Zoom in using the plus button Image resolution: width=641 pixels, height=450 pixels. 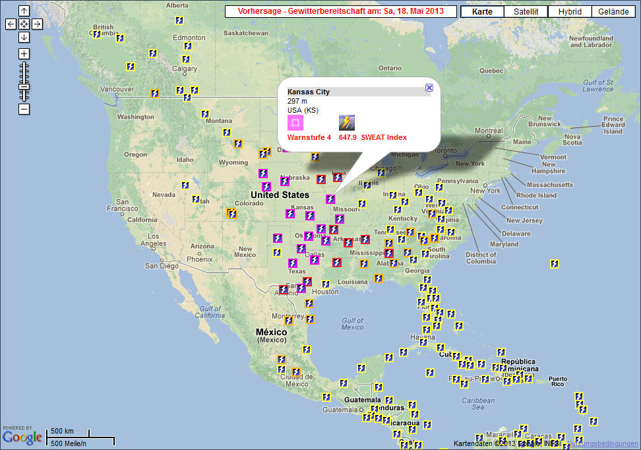(x=24, y=53)
